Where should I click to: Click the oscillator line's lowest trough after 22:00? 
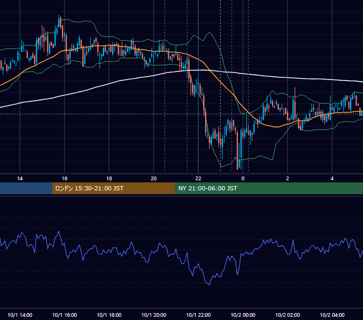pos(209,285)
